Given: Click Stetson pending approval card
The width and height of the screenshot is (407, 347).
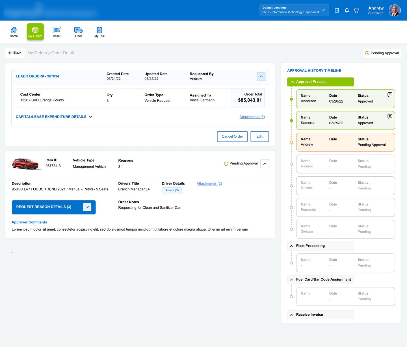Looking at the screenshot, I should [x=345, y=229].
